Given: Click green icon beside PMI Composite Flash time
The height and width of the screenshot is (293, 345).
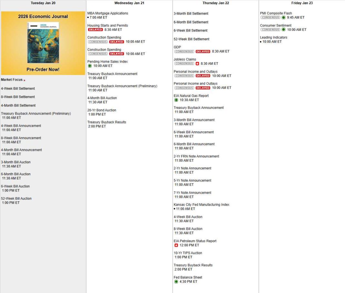Looking at the screenshot, I should click(284, 18).
